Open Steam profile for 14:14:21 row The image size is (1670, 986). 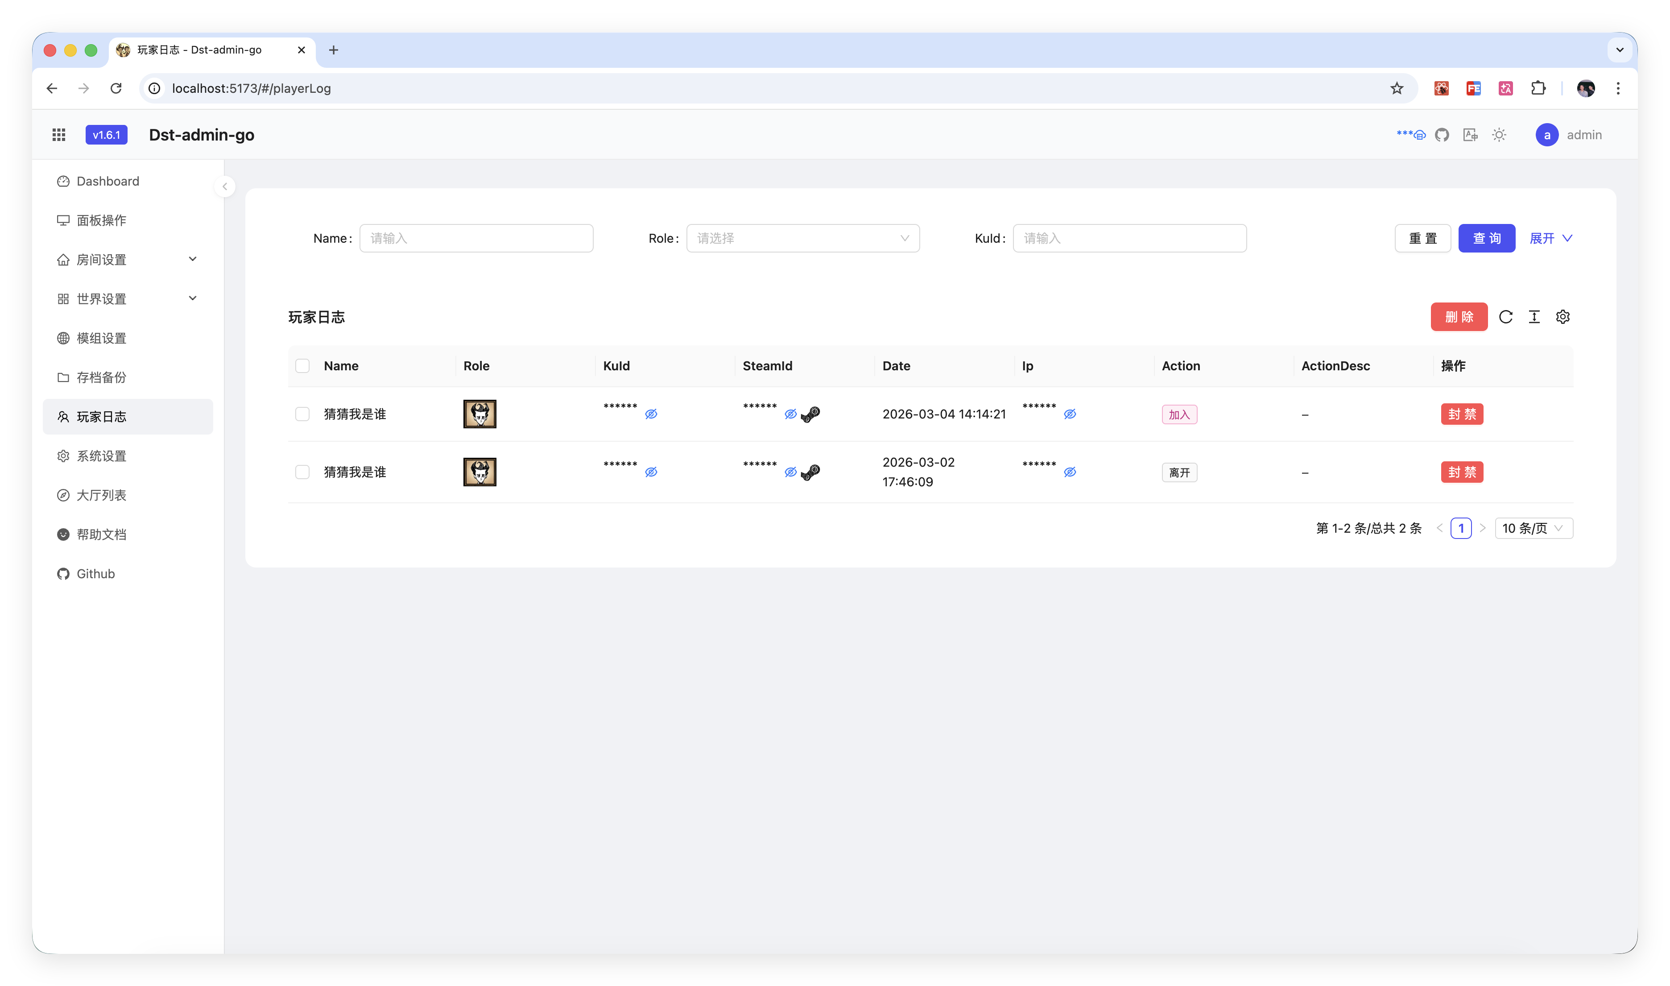tap(810, 414)
